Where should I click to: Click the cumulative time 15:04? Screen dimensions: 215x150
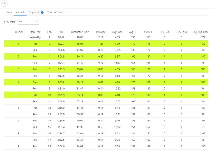[80, 44]
